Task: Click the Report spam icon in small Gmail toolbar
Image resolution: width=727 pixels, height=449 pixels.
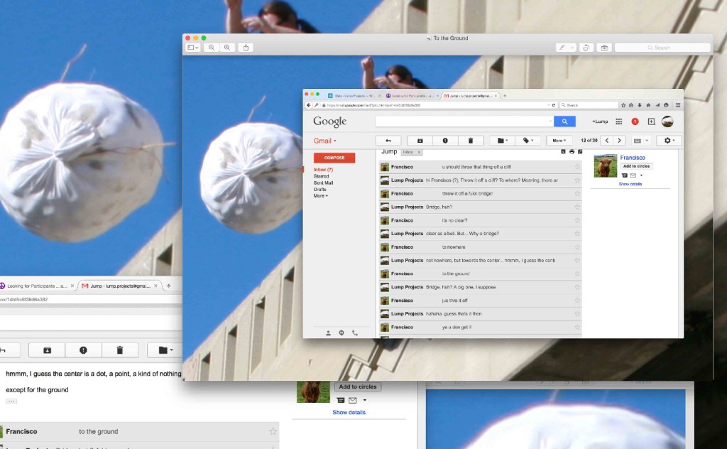Action: 444,141
